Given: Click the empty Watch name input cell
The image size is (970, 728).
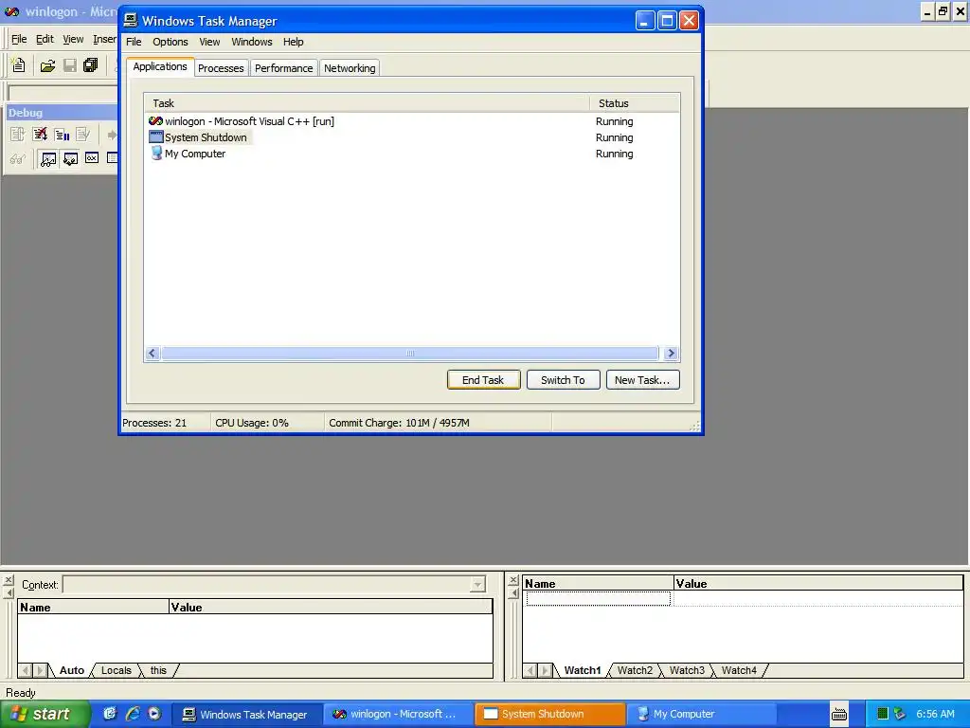Looking at the screenshot, I should tap(599, 599).
